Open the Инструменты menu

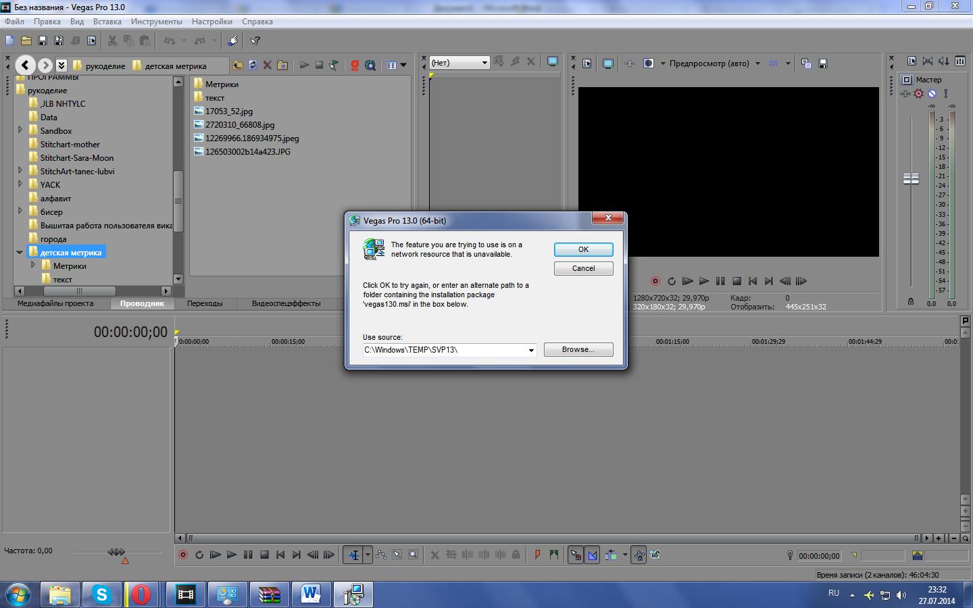pos(157,22)
